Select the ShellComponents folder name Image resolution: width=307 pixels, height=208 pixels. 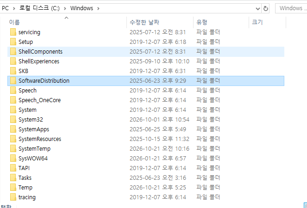click(x=41, y=52)
